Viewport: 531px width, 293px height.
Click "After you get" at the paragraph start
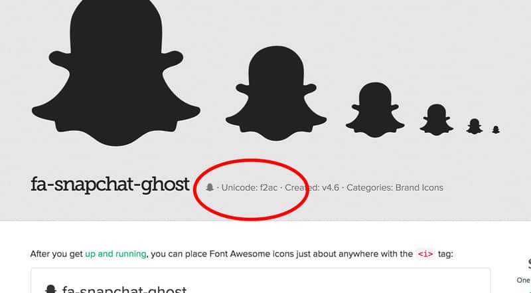56,254
